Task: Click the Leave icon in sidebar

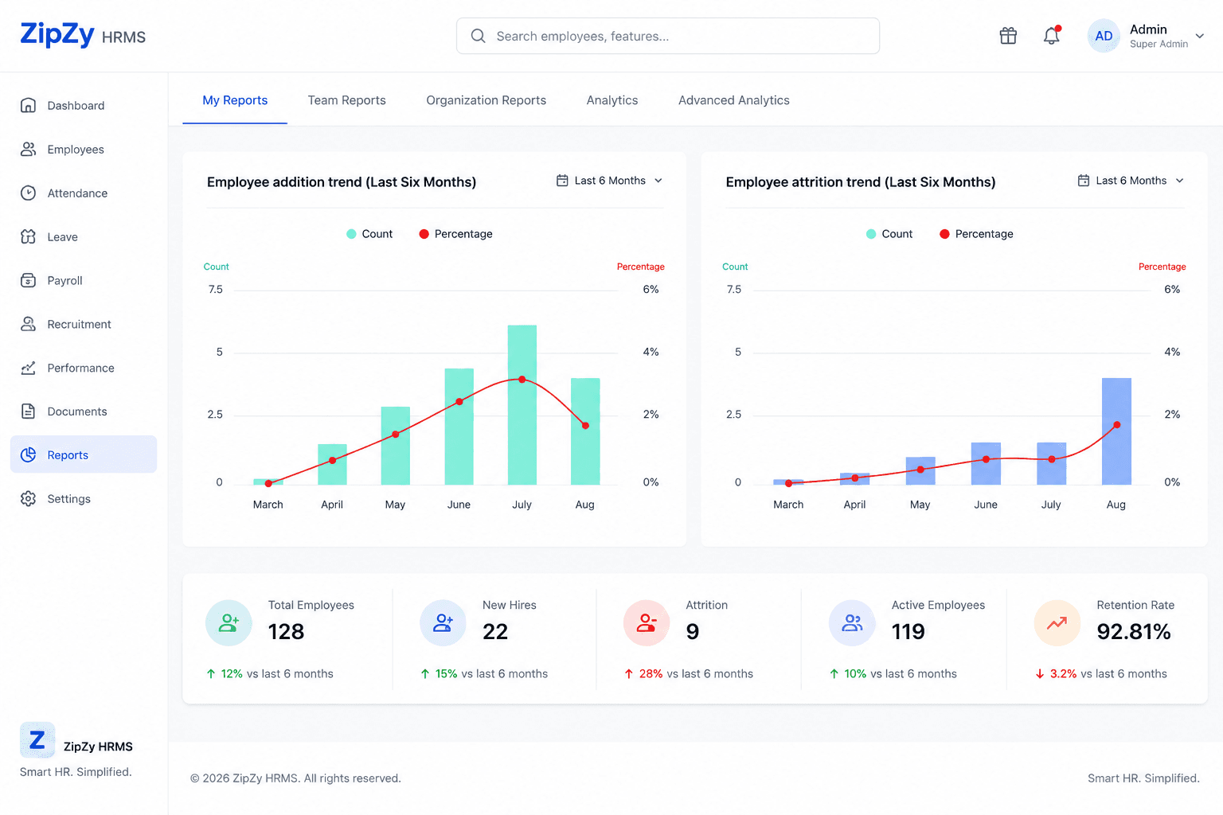Action: click(x=28, y=236)
